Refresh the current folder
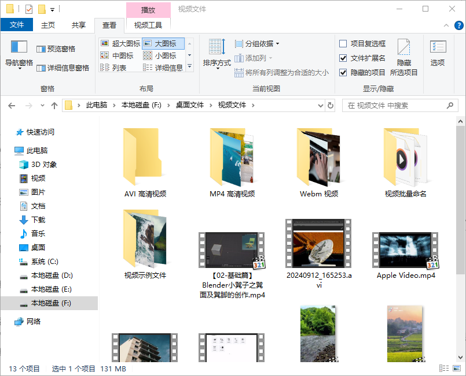 point(330,105)
